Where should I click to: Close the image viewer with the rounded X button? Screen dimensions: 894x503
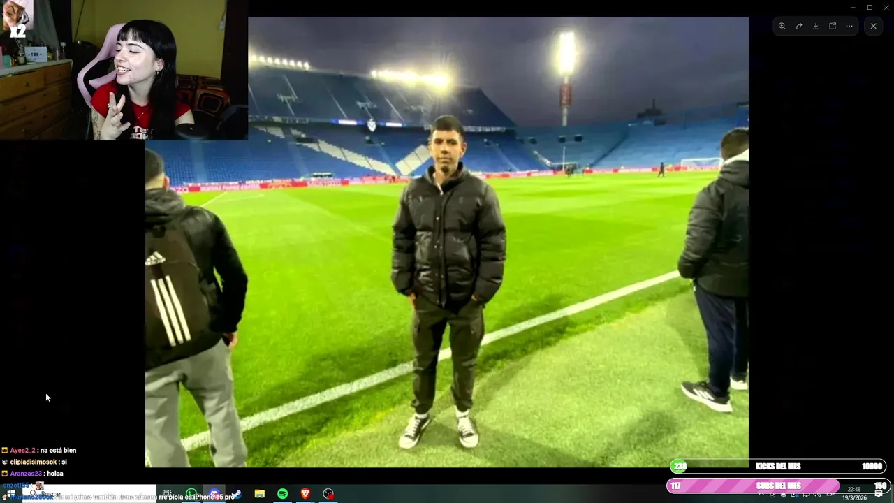click(x=873, y=26)
